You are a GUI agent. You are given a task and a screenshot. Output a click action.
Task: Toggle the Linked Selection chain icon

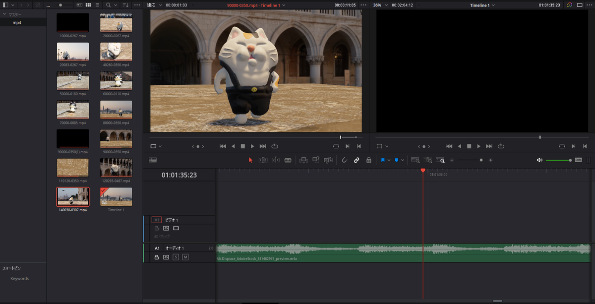(357, 160)
